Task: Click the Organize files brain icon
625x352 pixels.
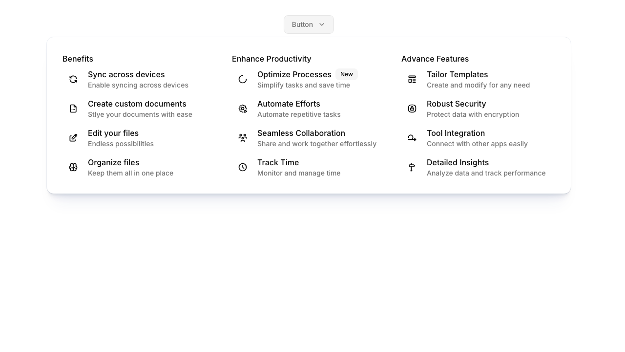Action: [x=73, y=167]
